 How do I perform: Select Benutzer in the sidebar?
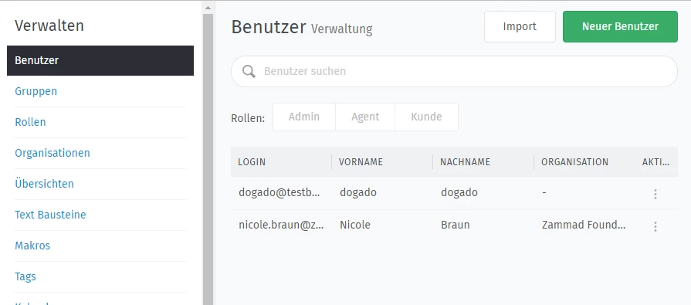(100, 60)
